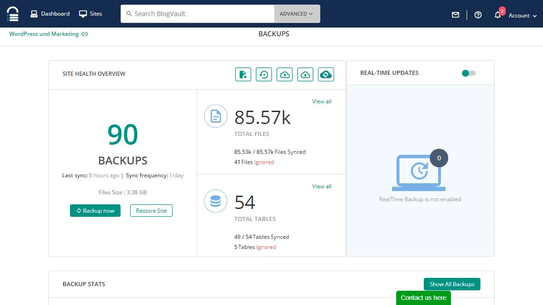The image size is (543, 305).
Task: Click the Show All Backups button
Action: [452, 284]
